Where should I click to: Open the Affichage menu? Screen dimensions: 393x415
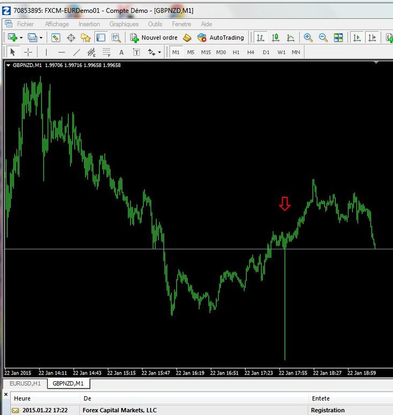[56, 24]
